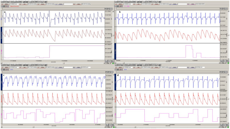Viewport: 230px width, 129px height.
Task: Click the Start button in window c
Action: coord(108,127)
